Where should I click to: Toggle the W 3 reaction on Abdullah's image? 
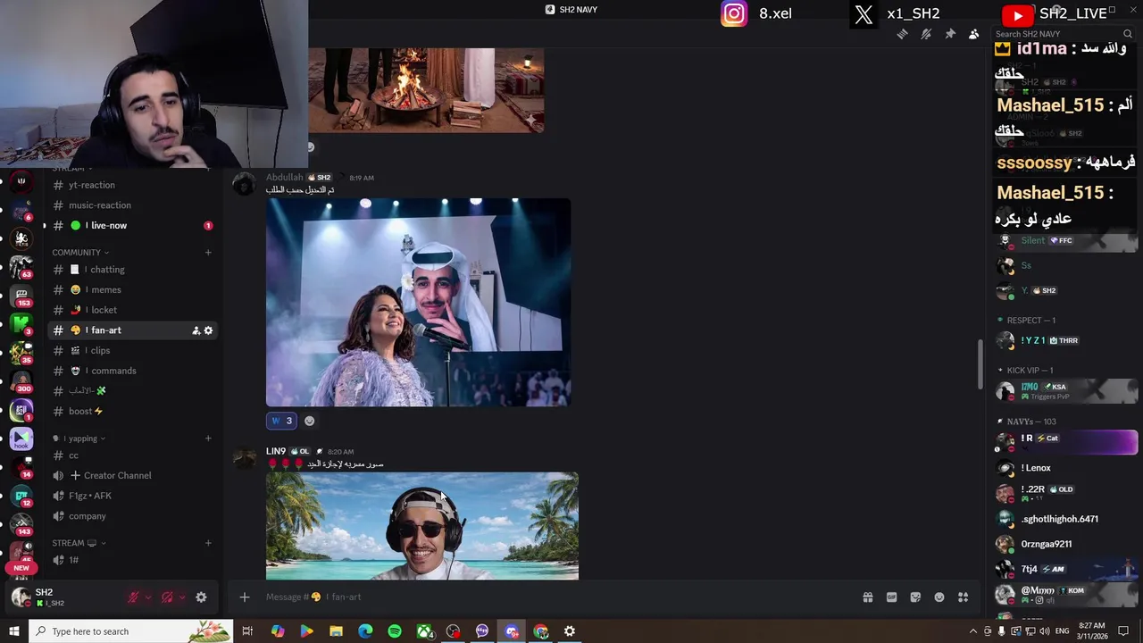(281, 421)
